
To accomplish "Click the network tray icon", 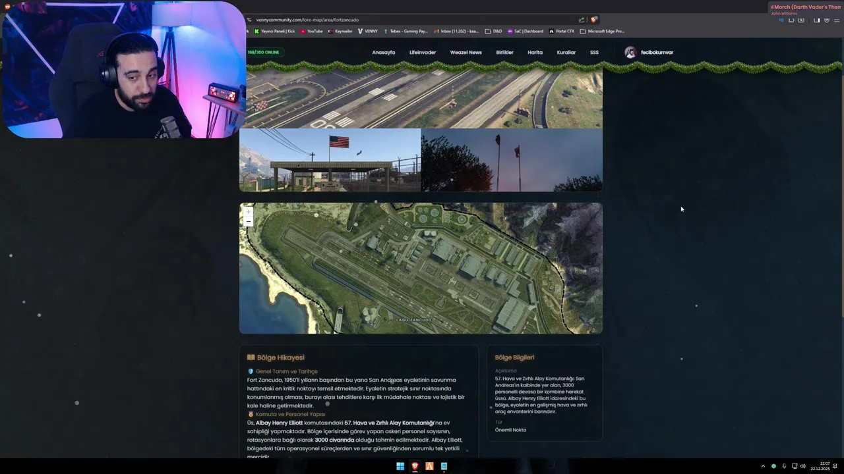I will tap(794, 466).
